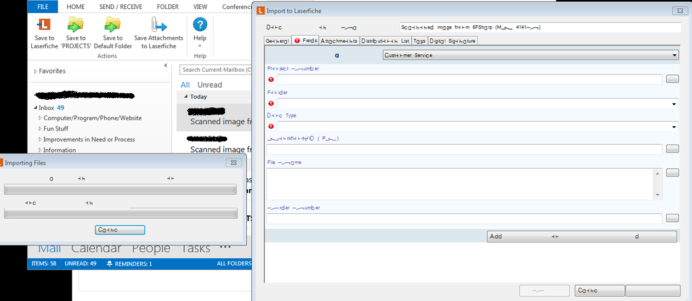This screenshot has height=301, width=692.
Task: Click the Laserfiche logo in dialog title
Action: [x=260, y=10]
